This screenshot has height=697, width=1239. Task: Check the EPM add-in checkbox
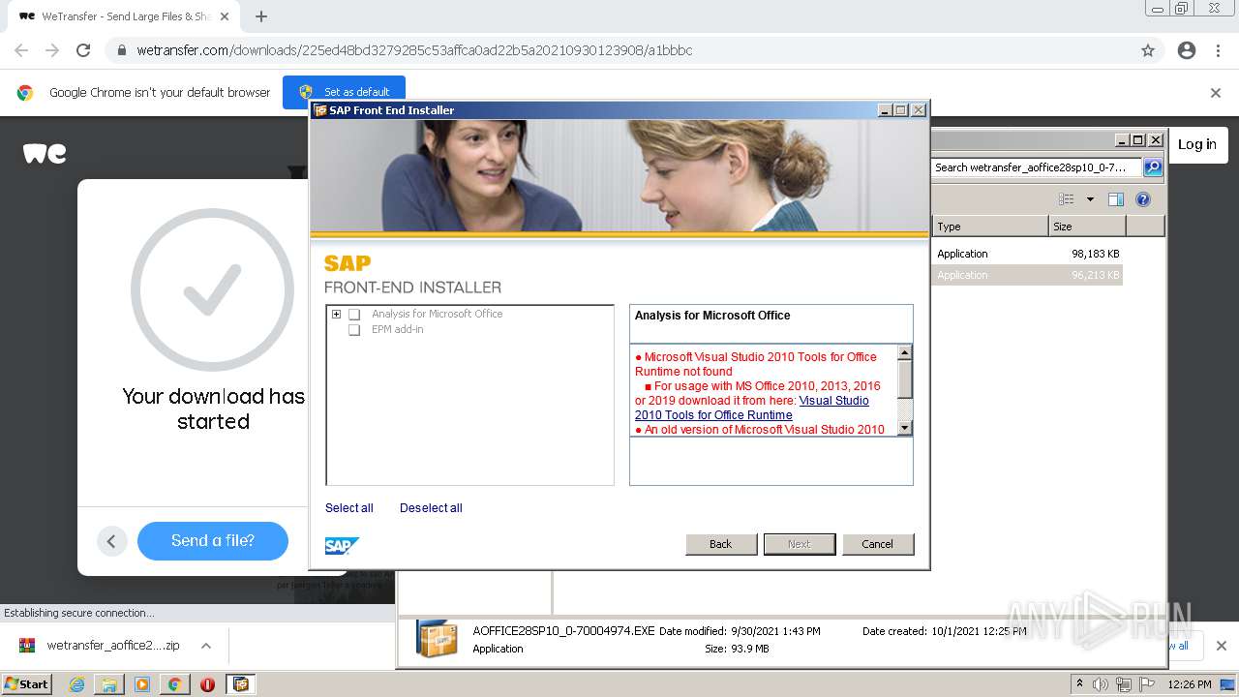tap(354, 330)
